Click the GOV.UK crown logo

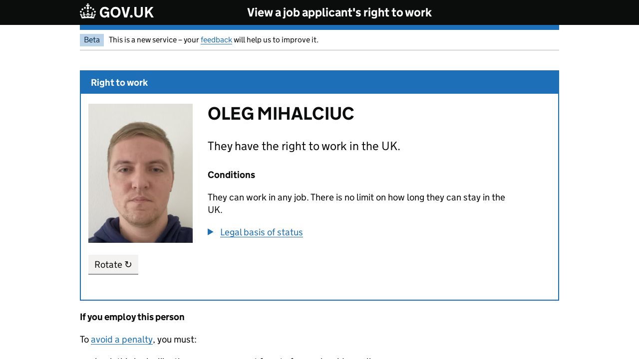pyautogui.click(x=88, y=11)
